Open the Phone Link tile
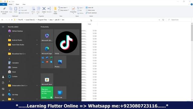 (x=60, y=93)
